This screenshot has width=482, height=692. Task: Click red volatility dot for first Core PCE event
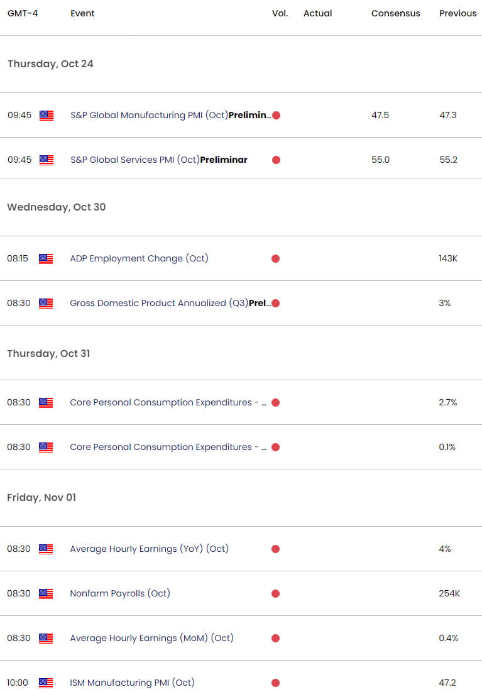point(275,402)
